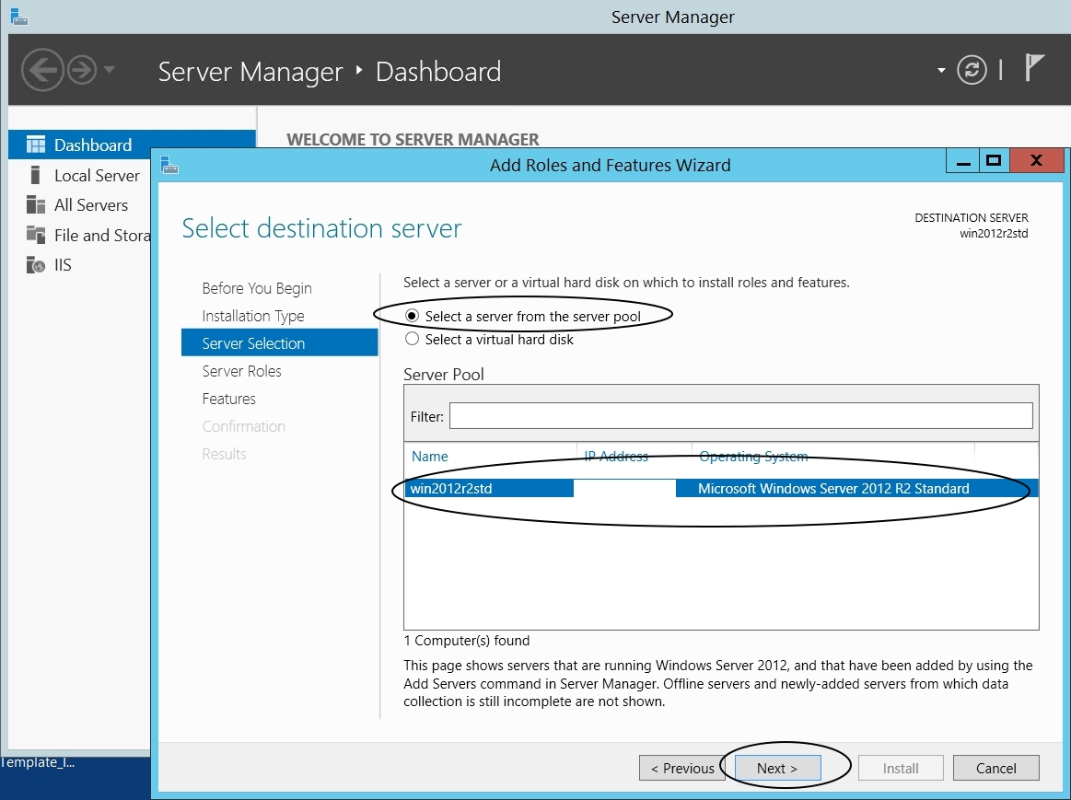This screenshot has height=800, width=1071.
Task: Choose the virtual hard disk option
Action: [x=413, y=340]
